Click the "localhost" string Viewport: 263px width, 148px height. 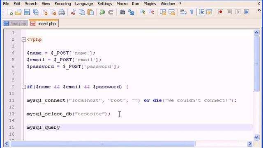point(85,100)
